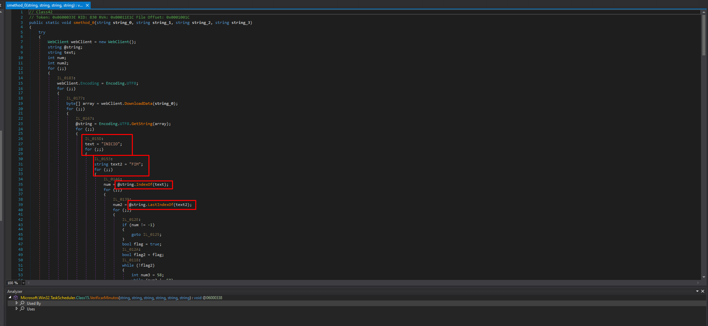Click the Encoding property on webClient line 15
This screenshot has height=326, width=708.
[90, 83]
